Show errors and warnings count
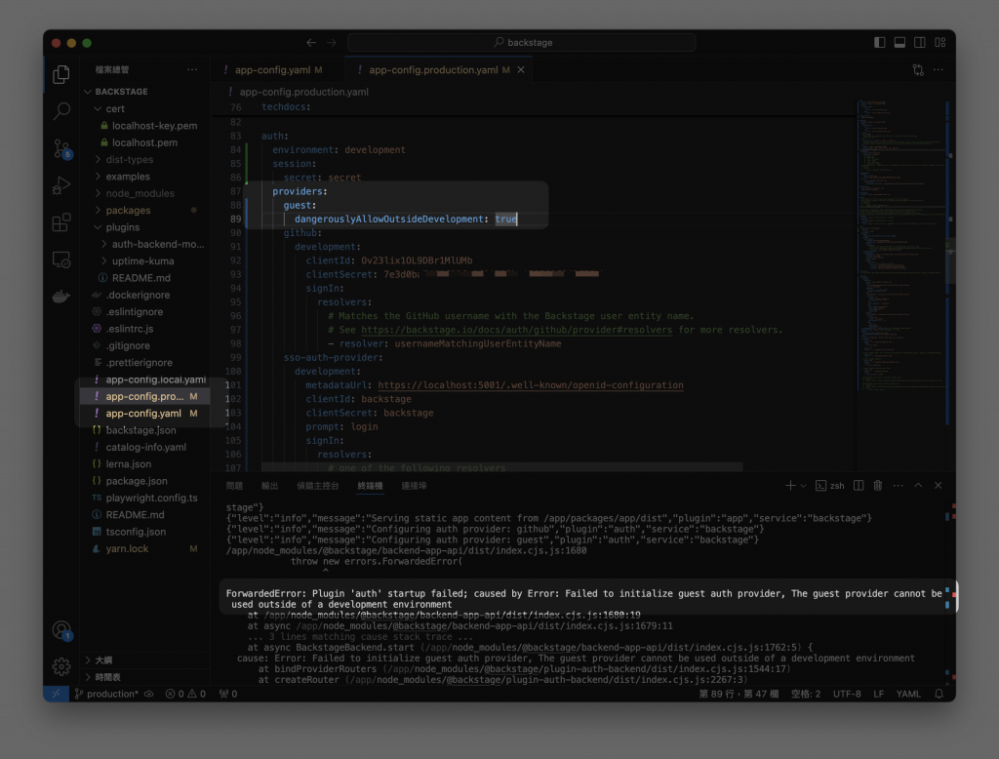Screen dimensions: 999x759 click(x=185, y=694)
